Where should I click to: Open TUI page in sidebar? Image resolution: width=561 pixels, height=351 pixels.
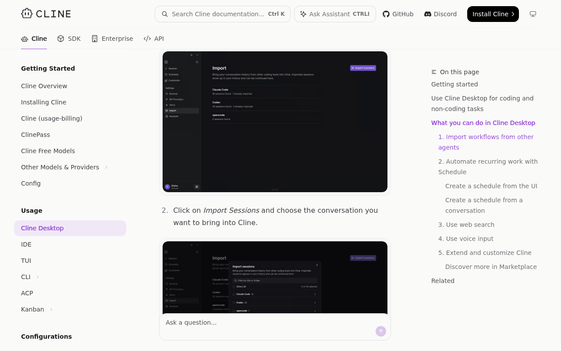(70, 261)
